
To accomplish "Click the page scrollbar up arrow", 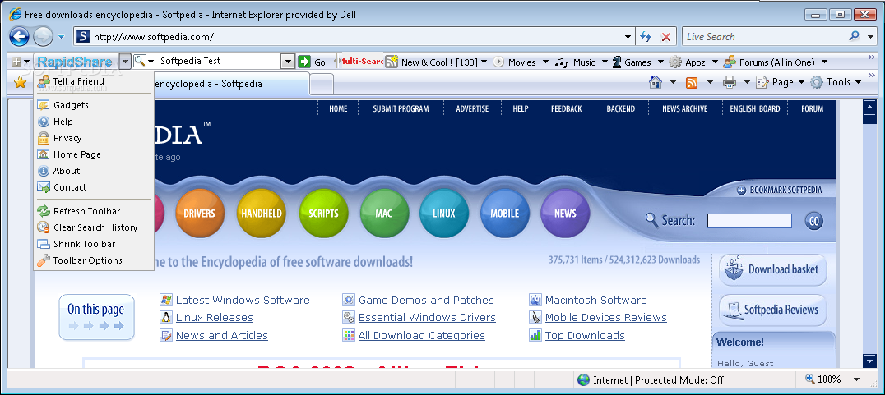I will (869, 105).
